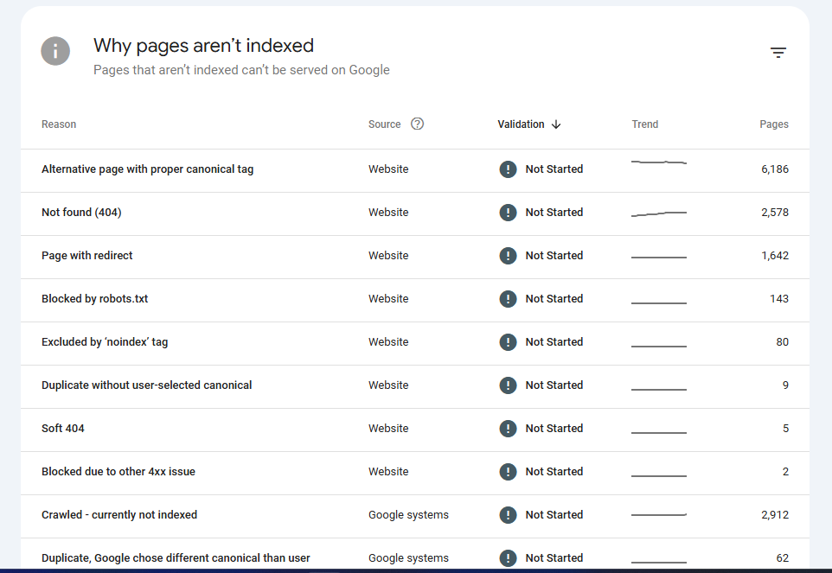
Task: Open the filter rows icon
Action: pyautogui.click(x=778, y=52)
